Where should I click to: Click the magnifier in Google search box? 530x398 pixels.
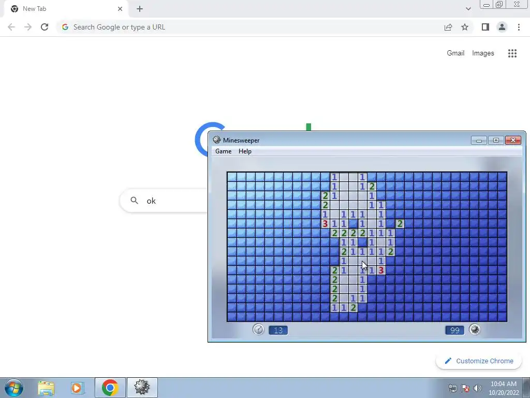[x=134, y=201]
